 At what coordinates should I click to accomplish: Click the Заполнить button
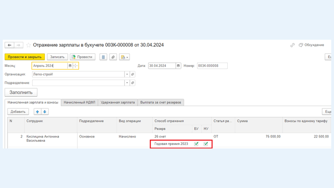click(x=21, y=93)
